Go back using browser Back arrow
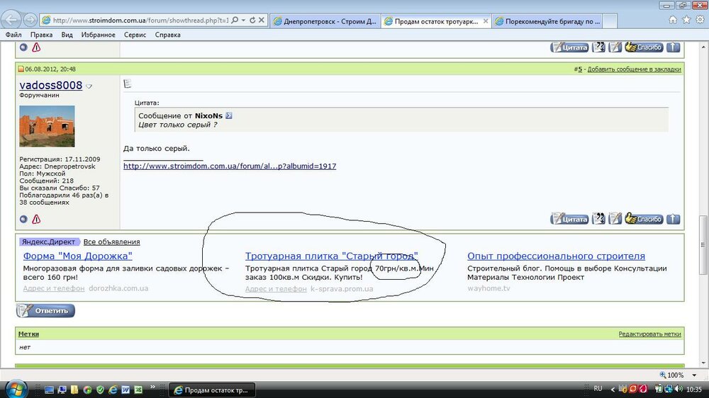The image size is (709, 398). (11, 20)
